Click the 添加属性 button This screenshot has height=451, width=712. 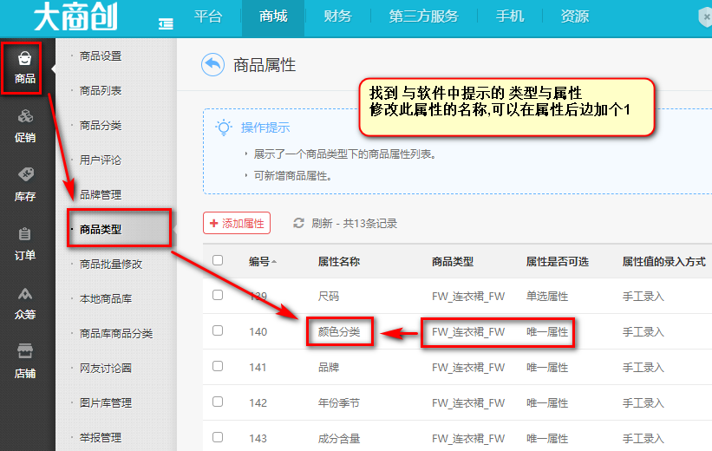point(237,223)
